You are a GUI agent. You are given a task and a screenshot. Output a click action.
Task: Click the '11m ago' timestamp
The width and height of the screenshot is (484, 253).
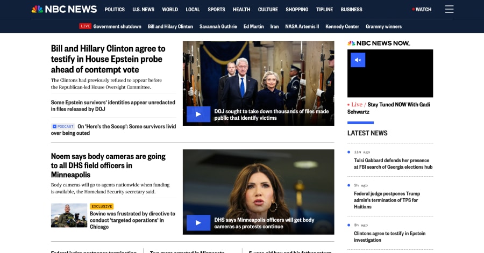tap(362, 152)
